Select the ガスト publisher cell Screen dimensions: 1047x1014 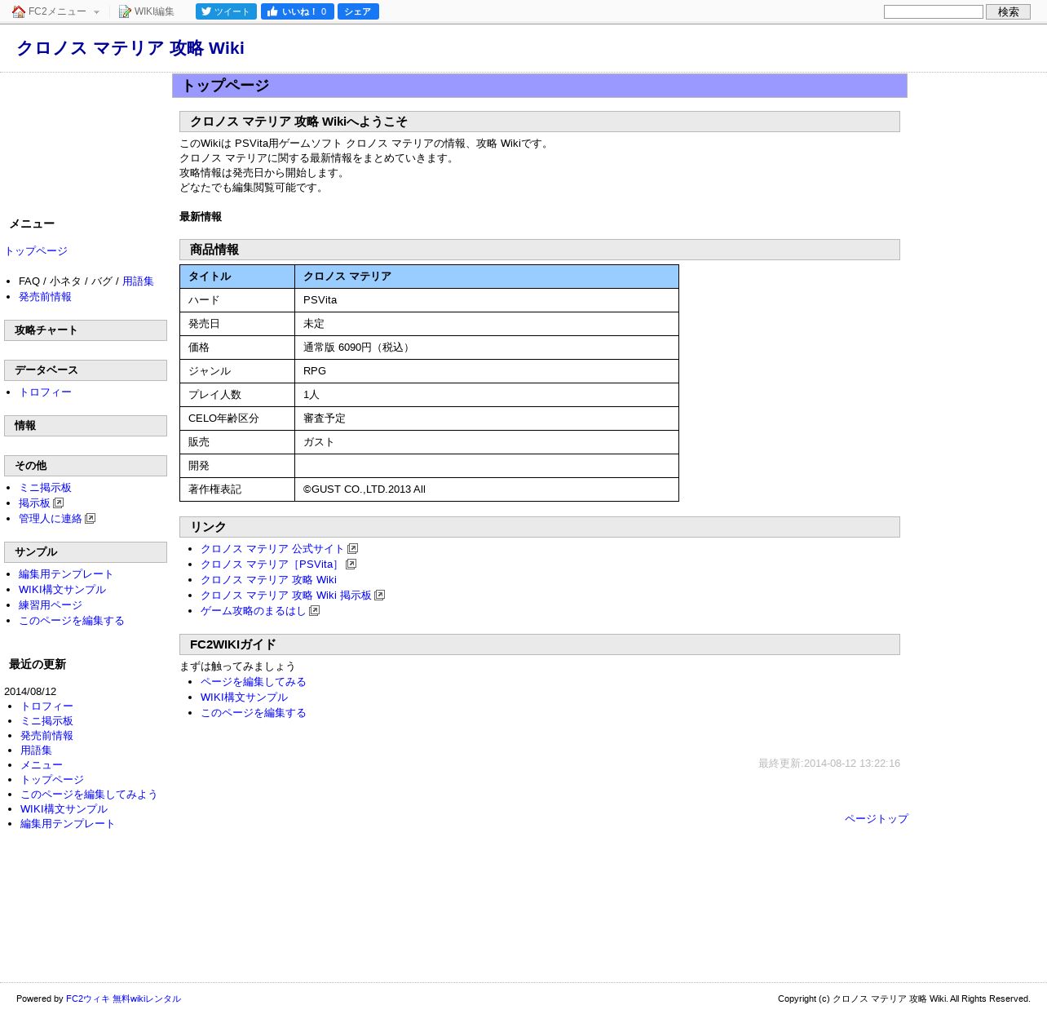click(487, 442)
